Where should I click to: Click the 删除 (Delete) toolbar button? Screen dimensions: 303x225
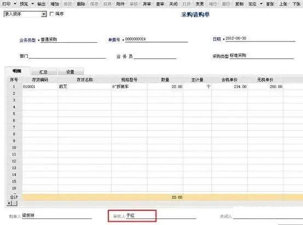click(x=81, y=4)
